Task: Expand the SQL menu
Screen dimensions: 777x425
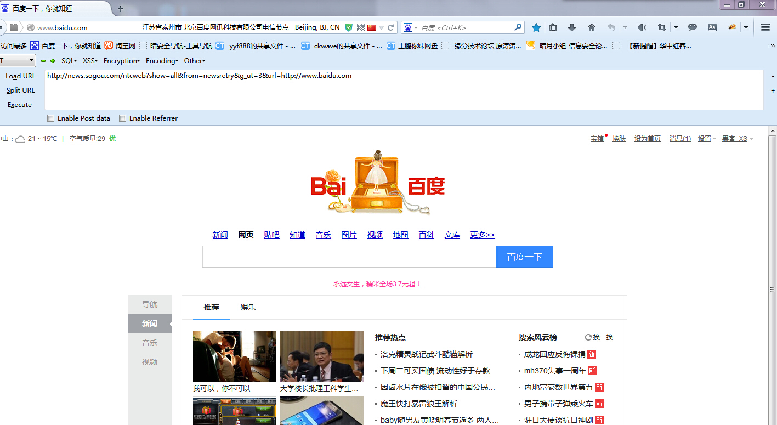Action: [x=69, y=61]
